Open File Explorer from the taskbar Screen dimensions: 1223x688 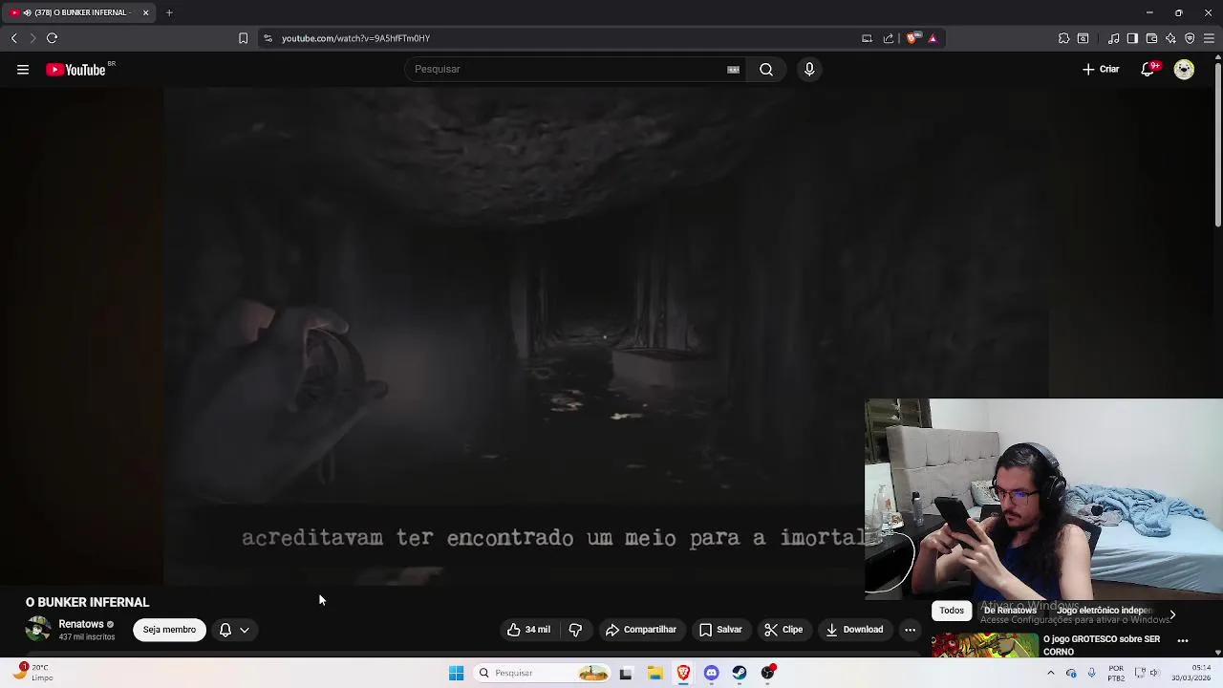pyautogui.click(x=654, y=673)
